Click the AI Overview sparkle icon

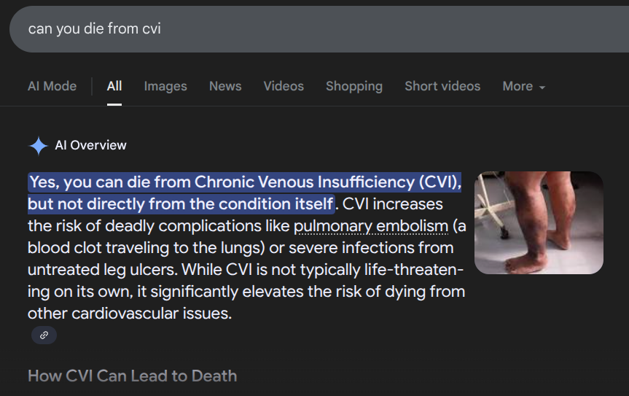tap(38, 146)
